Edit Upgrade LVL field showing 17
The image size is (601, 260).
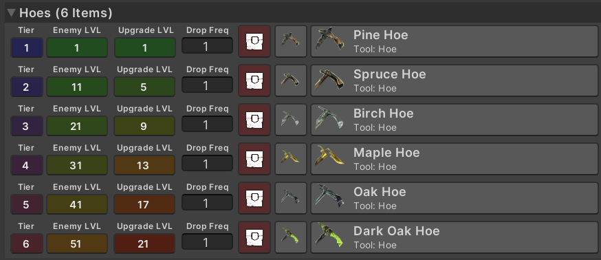(x=144, y=204)
